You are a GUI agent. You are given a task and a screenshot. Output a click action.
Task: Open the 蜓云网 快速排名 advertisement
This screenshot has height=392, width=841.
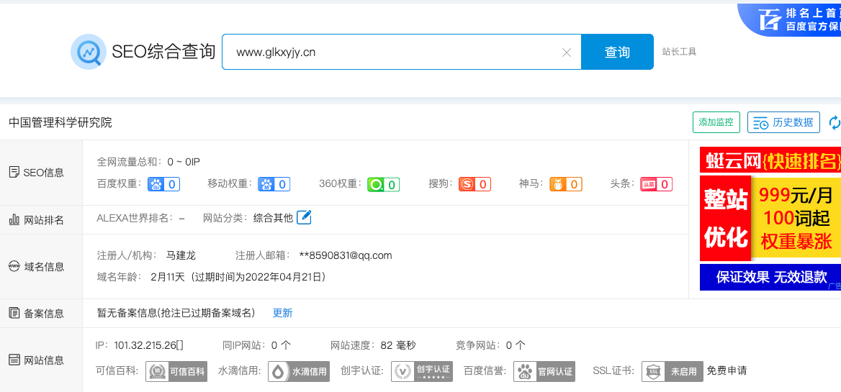click(x=770, y=219)
